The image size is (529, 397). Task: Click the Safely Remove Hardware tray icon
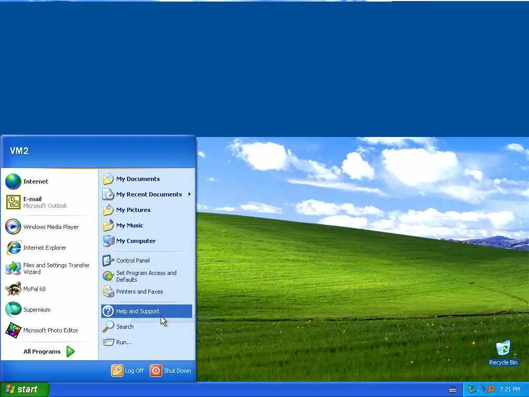point(471,390)
